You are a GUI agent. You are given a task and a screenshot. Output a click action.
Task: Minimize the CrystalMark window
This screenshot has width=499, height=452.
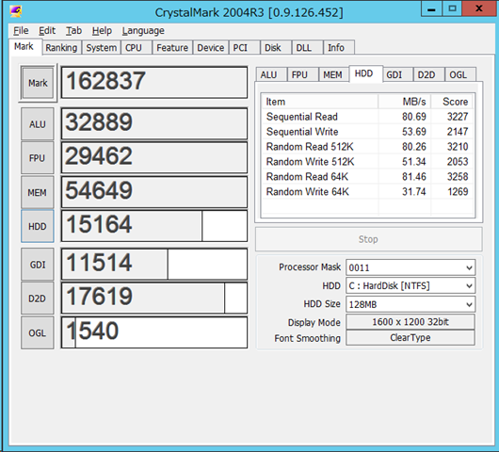431,8
